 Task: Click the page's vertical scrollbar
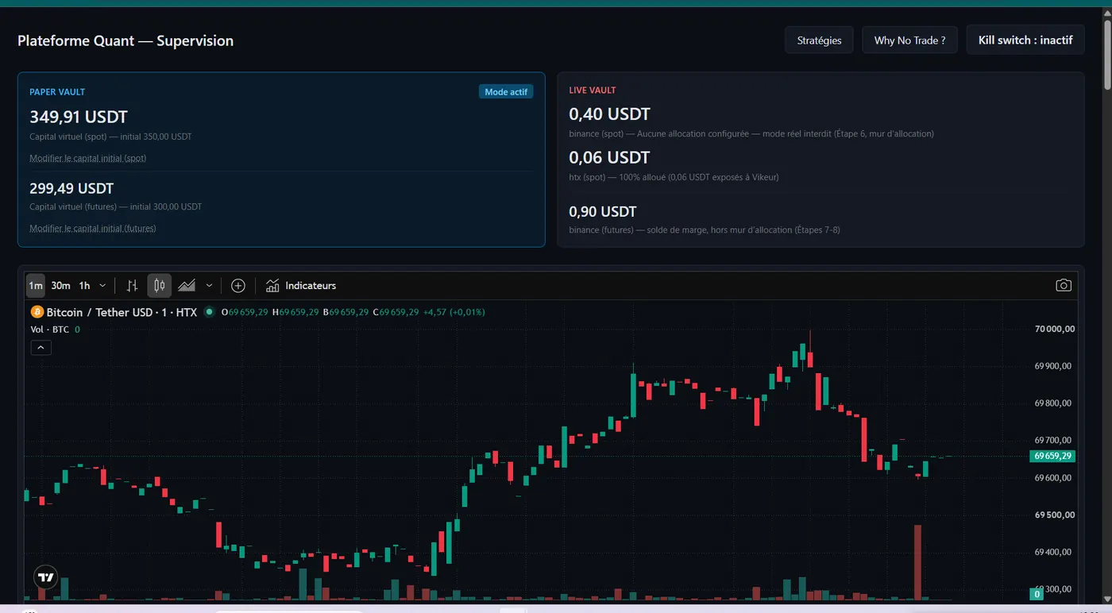pos(1106,56)
